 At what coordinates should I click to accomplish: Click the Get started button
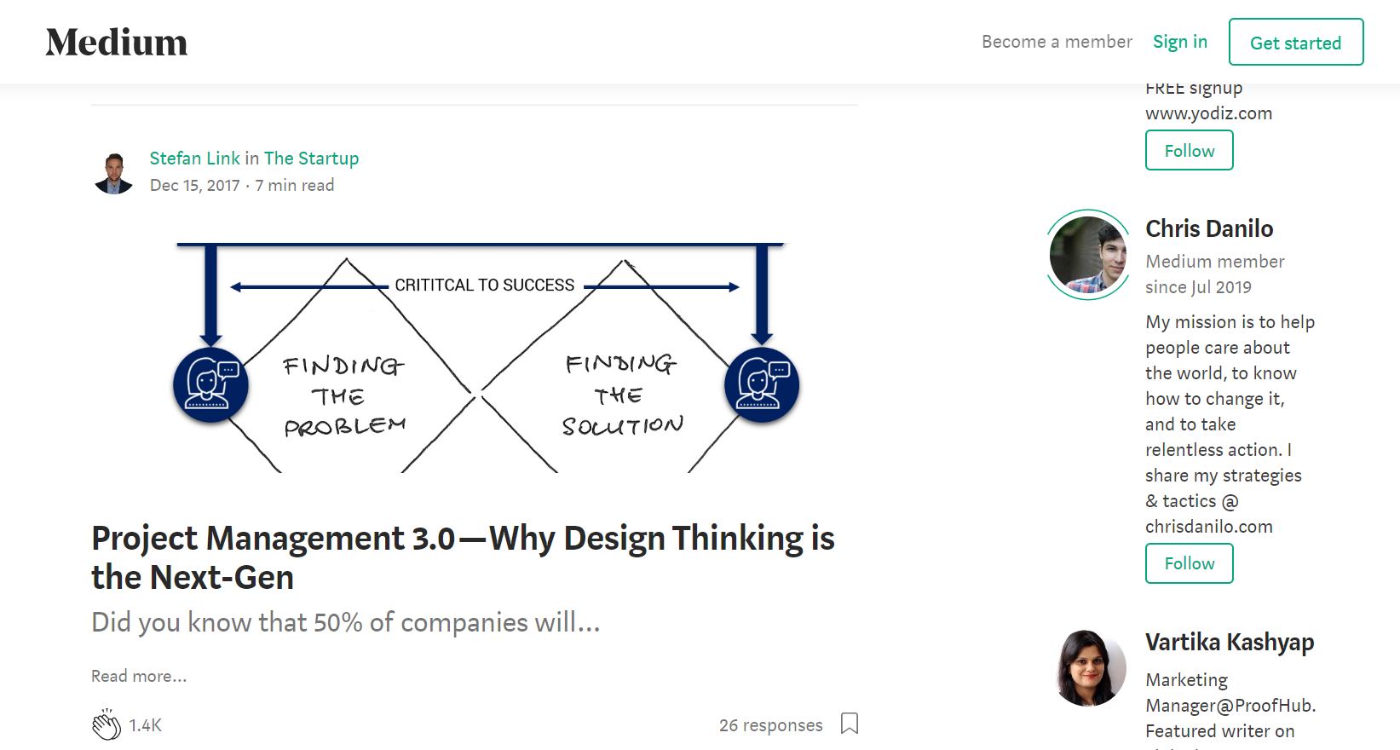point(1295,43)
